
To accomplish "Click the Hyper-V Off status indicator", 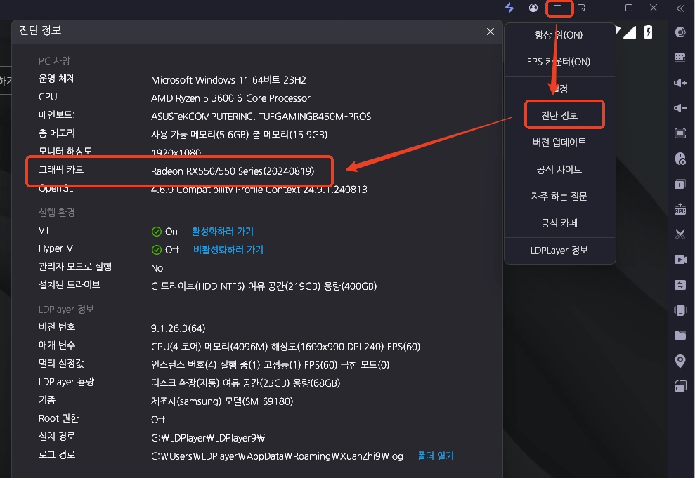I will coord(165,250).
